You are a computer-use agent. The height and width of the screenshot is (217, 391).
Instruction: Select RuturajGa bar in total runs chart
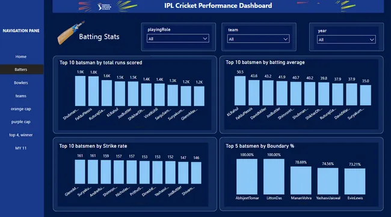[x=106, y=93]
